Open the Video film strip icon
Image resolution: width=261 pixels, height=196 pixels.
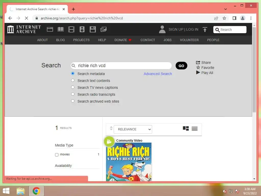[x=71, y=29]
